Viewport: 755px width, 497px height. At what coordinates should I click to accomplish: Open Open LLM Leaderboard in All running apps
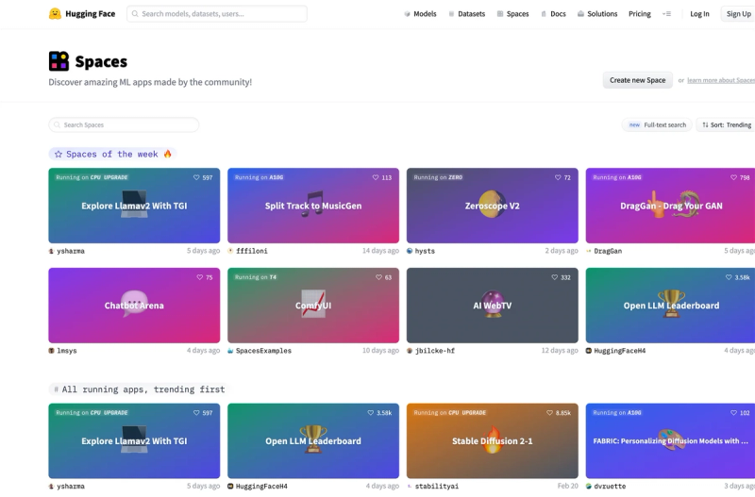(x=313, y=440)
